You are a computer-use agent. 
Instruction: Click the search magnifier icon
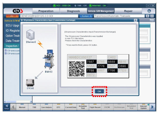(x=149, y=11)
